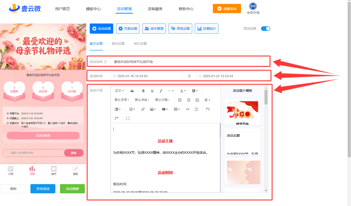The height and width of the screenshot is (206, 351).
Task: Open the background color dropdown
Action: [195, 91]
